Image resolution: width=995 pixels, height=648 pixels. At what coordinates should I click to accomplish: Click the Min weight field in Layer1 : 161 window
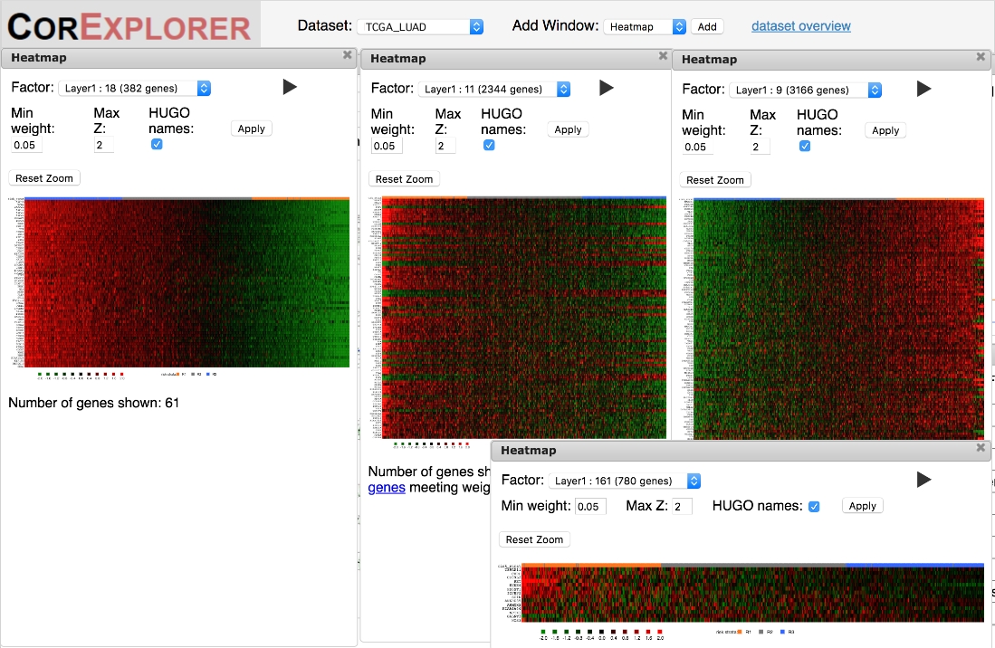pyautogui.click(x=590, y=506)
